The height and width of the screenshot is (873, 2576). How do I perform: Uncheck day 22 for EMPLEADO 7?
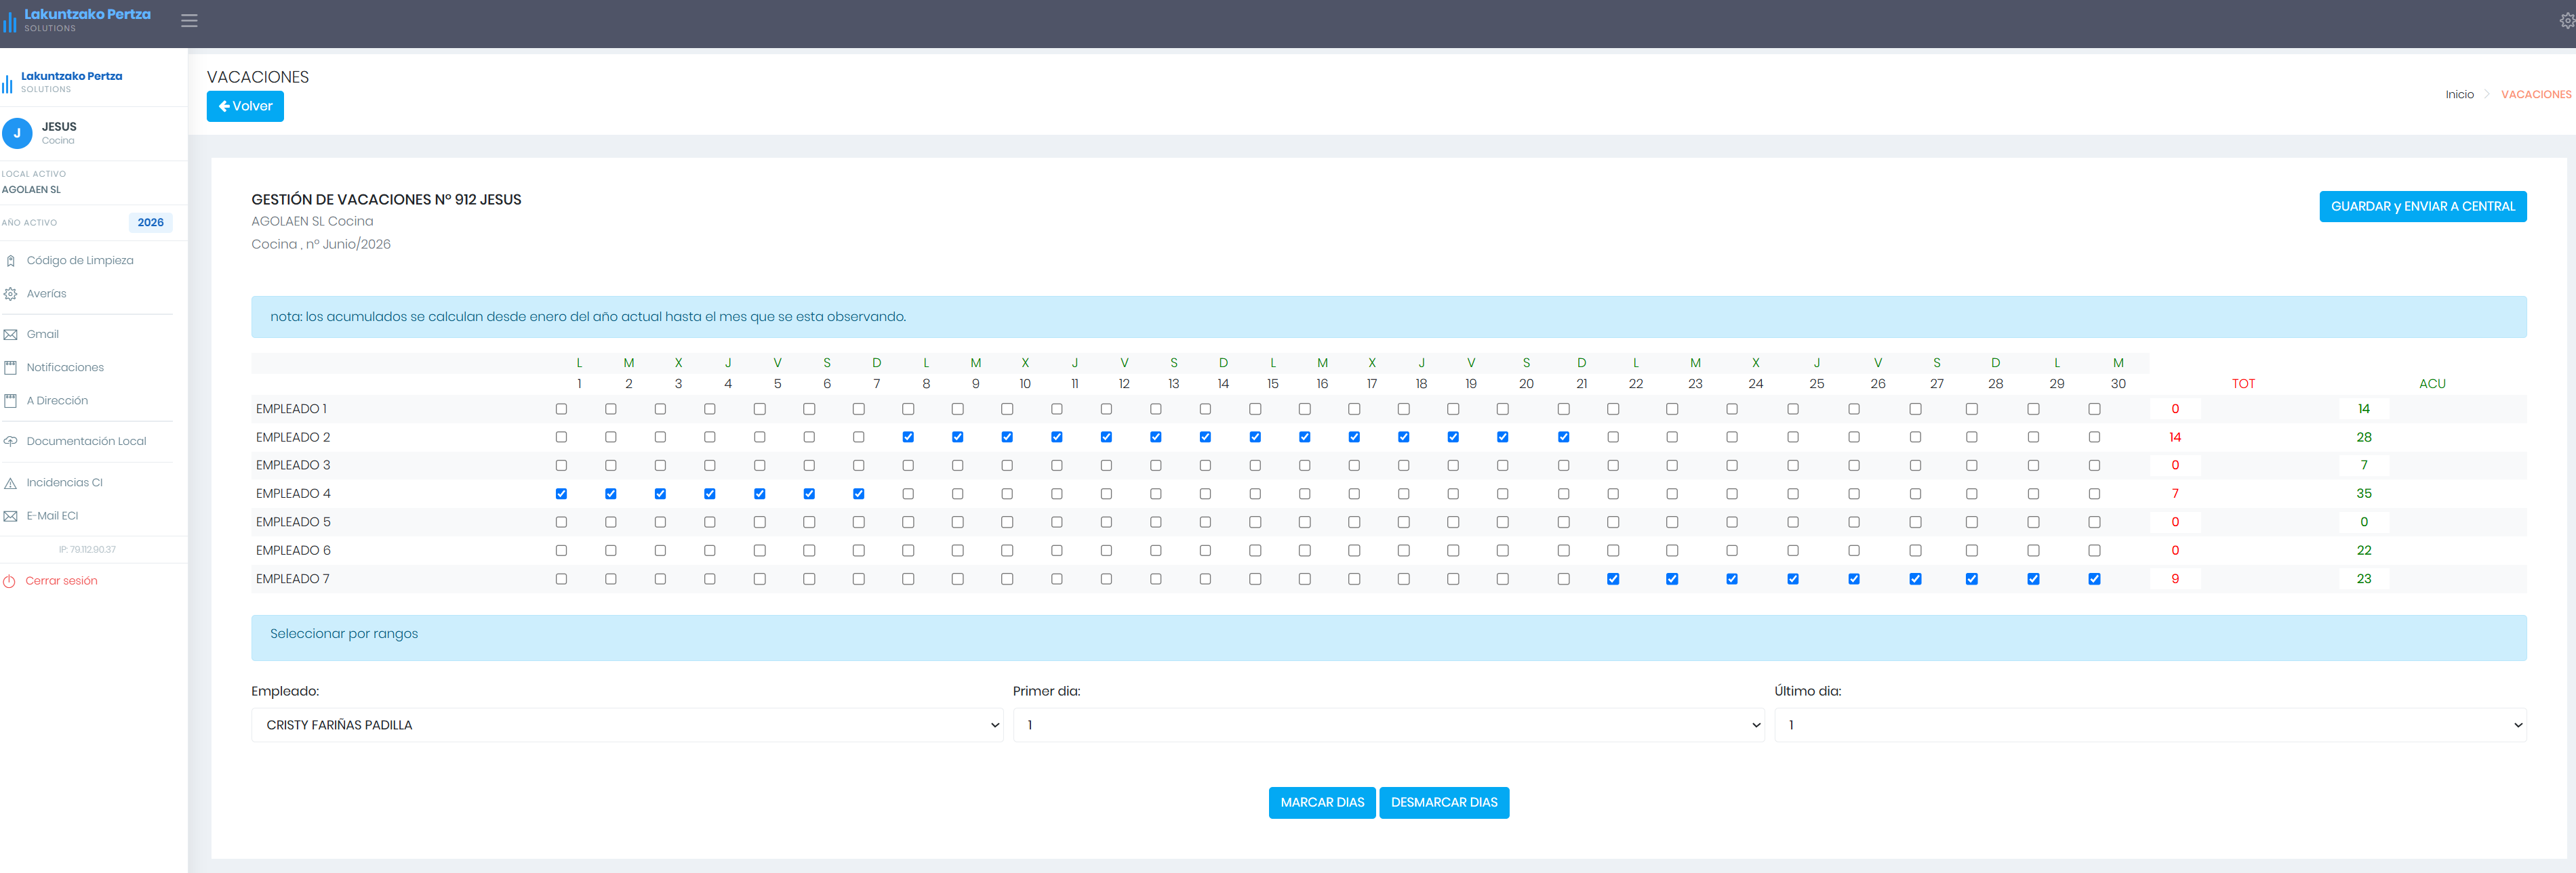1613,579
